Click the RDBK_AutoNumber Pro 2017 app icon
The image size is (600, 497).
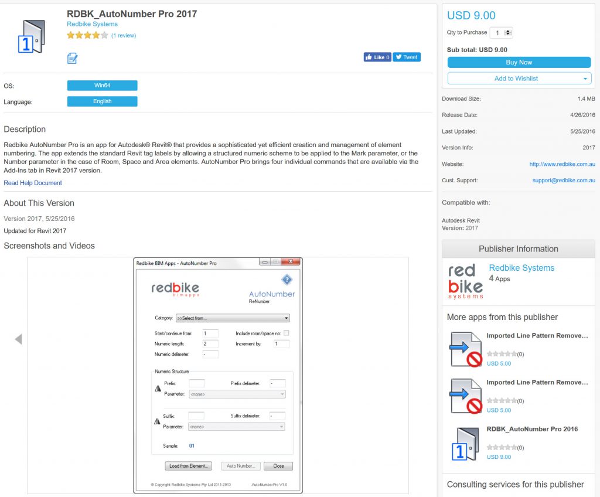(32, 37)
